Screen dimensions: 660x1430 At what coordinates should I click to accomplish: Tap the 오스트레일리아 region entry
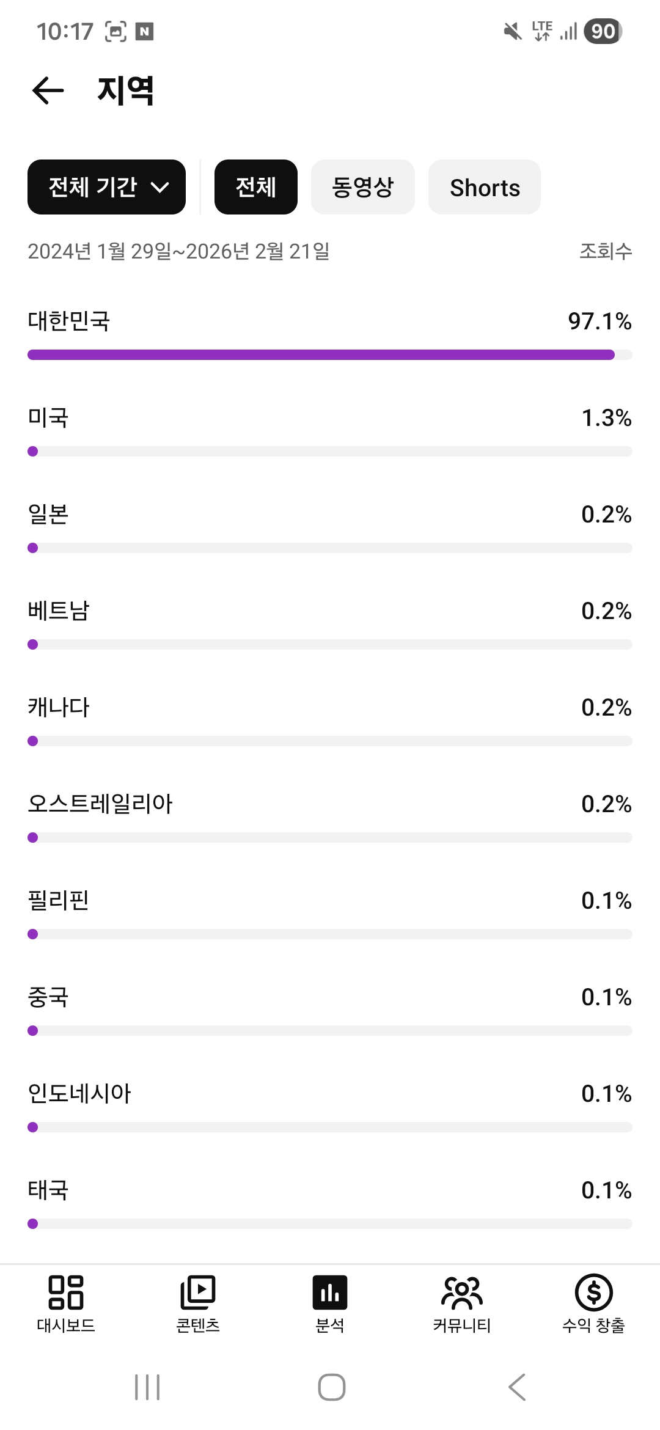coord(100,804)
